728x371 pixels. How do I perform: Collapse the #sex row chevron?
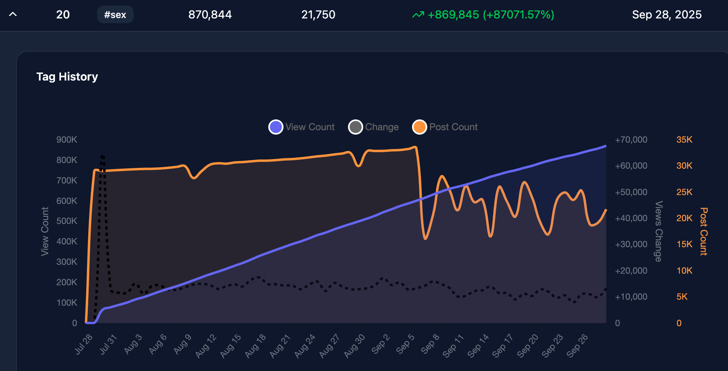click(13, 14)
